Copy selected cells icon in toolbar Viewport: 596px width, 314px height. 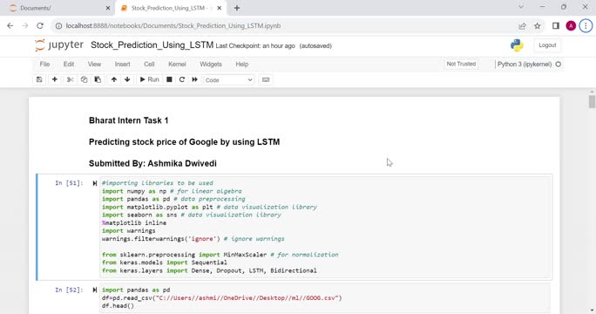84,79
